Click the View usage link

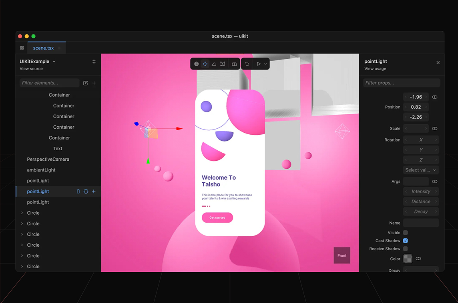coord(375,69)
